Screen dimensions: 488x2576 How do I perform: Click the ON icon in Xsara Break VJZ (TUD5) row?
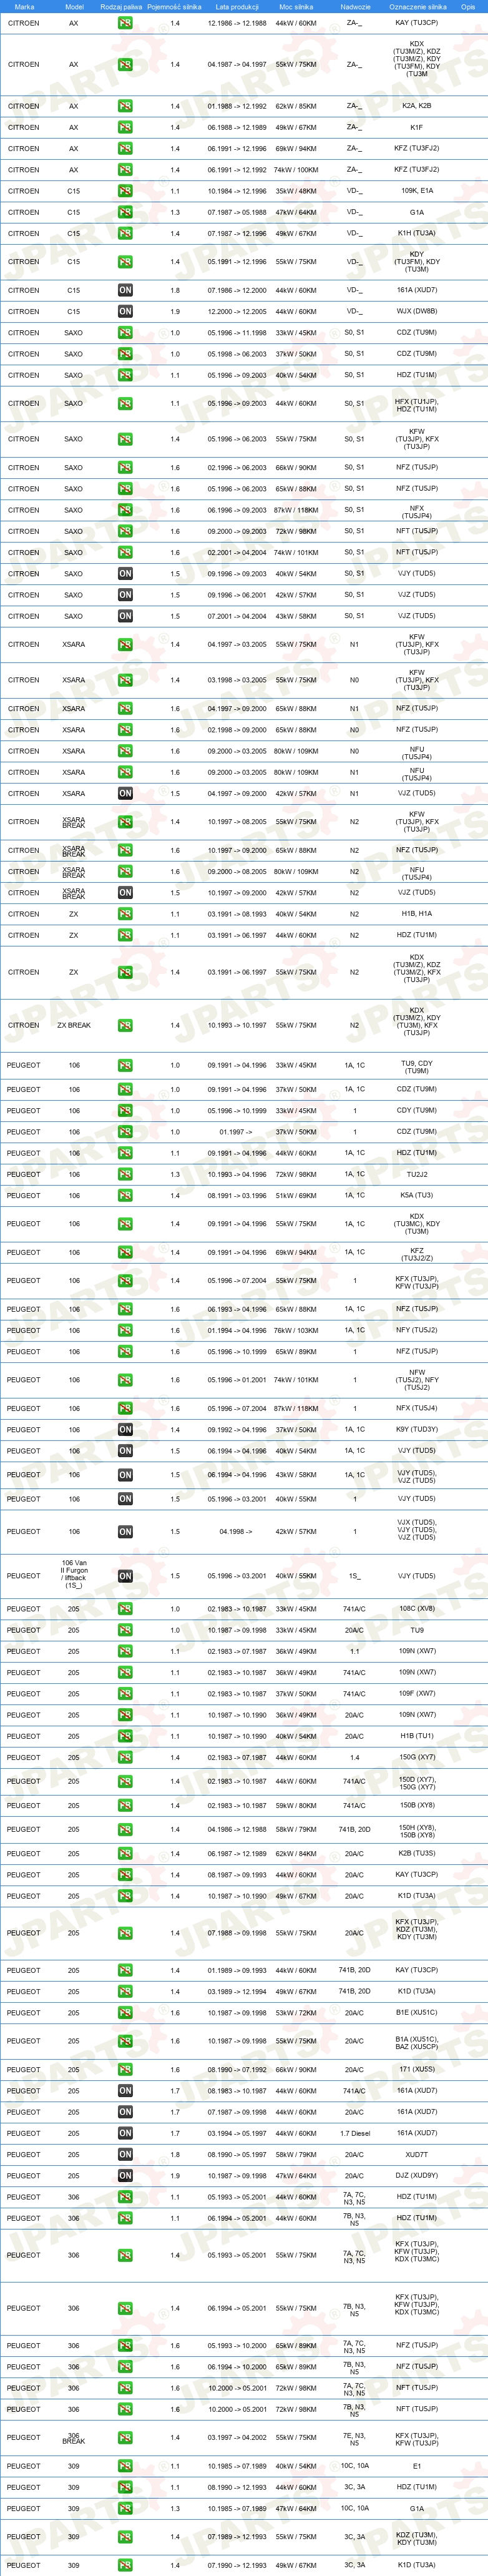125,893
